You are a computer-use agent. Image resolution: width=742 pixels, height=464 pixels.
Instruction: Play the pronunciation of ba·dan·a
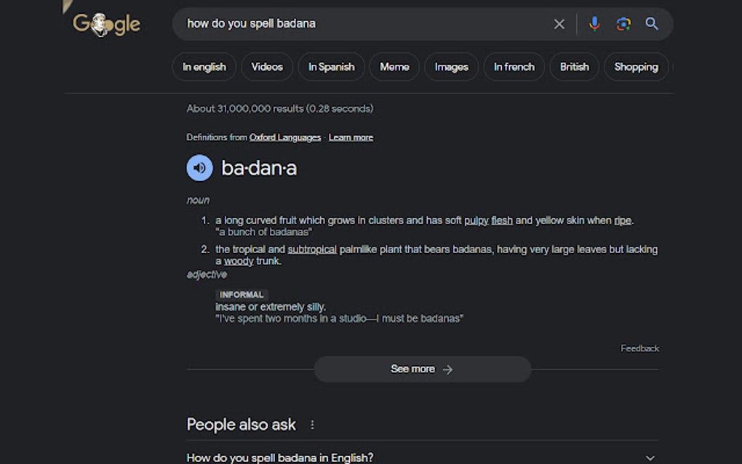(199, 167)
